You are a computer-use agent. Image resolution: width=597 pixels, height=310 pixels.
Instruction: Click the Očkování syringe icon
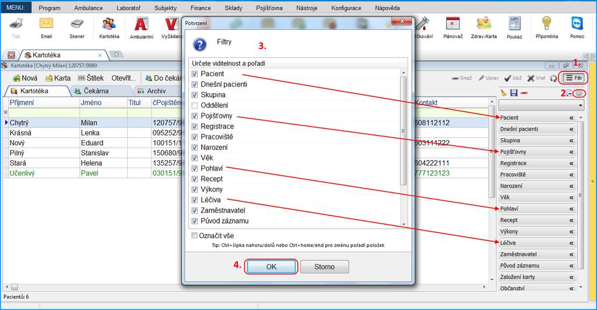423,25
